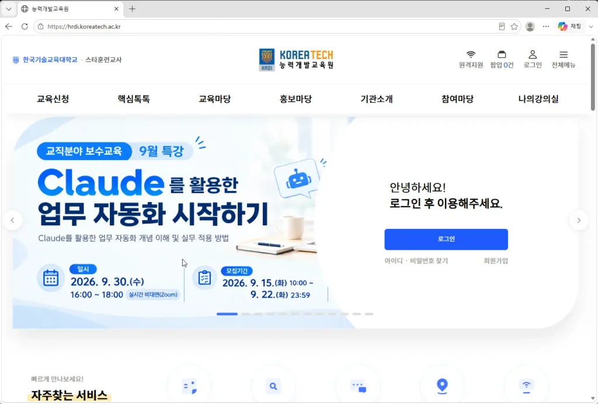Open browser settings three-dot menu
This screenshot has height=404, width=598.
click(x=546, y=26)
